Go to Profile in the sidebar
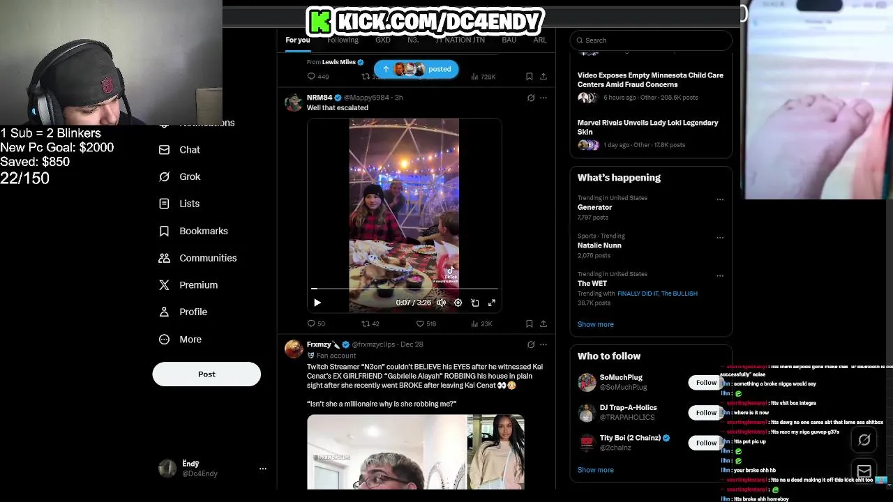This screenshot has height=502, width=893. 182,312
